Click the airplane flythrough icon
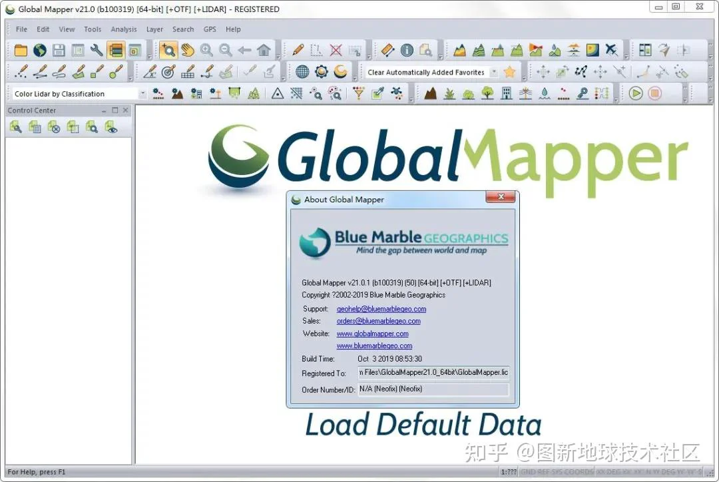 click(611, 50)
